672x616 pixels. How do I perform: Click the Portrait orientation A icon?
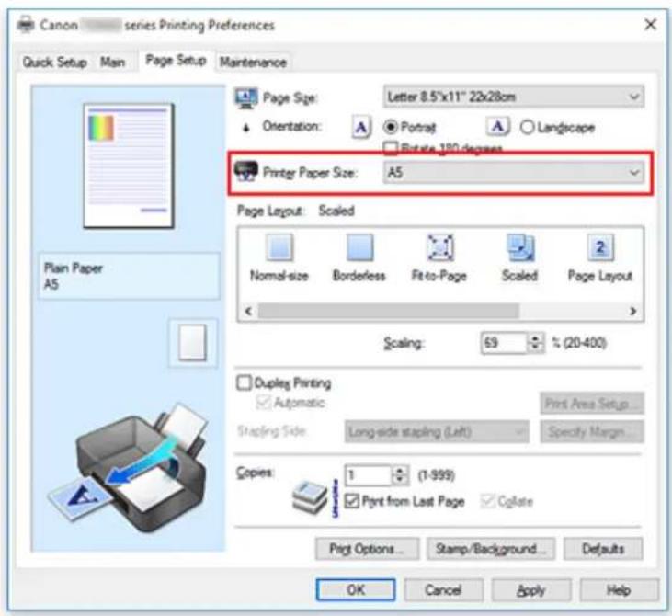pyautogui.click(x=361, y=127)
